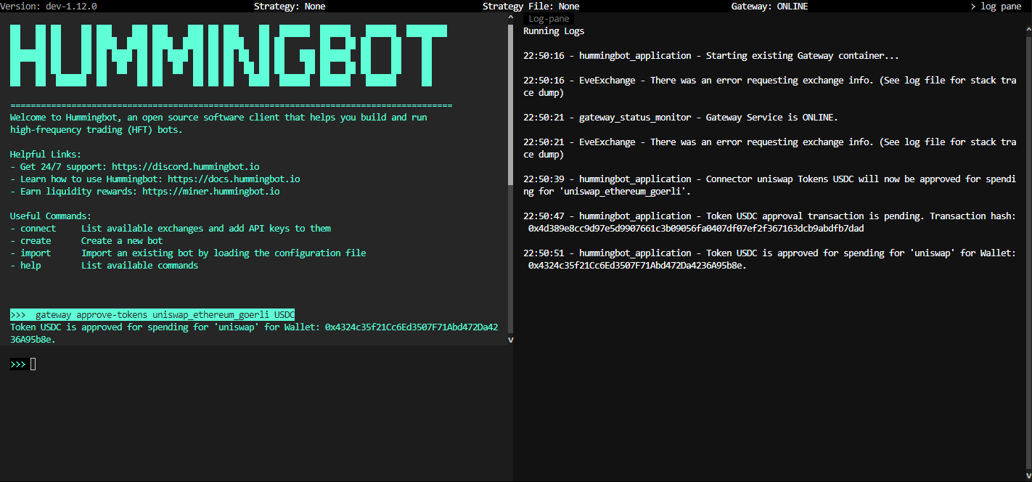Click the 'help' command in Useful Commands
The width and height of the screenshot is (1032, 482).
coord(30,265)
